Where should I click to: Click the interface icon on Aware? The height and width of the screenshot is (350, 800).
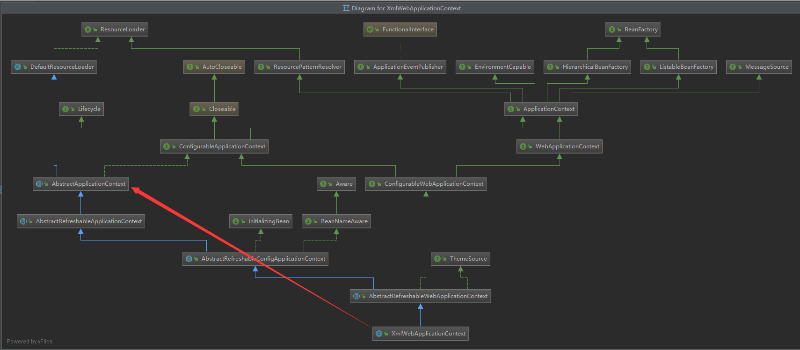coord(323,184)
